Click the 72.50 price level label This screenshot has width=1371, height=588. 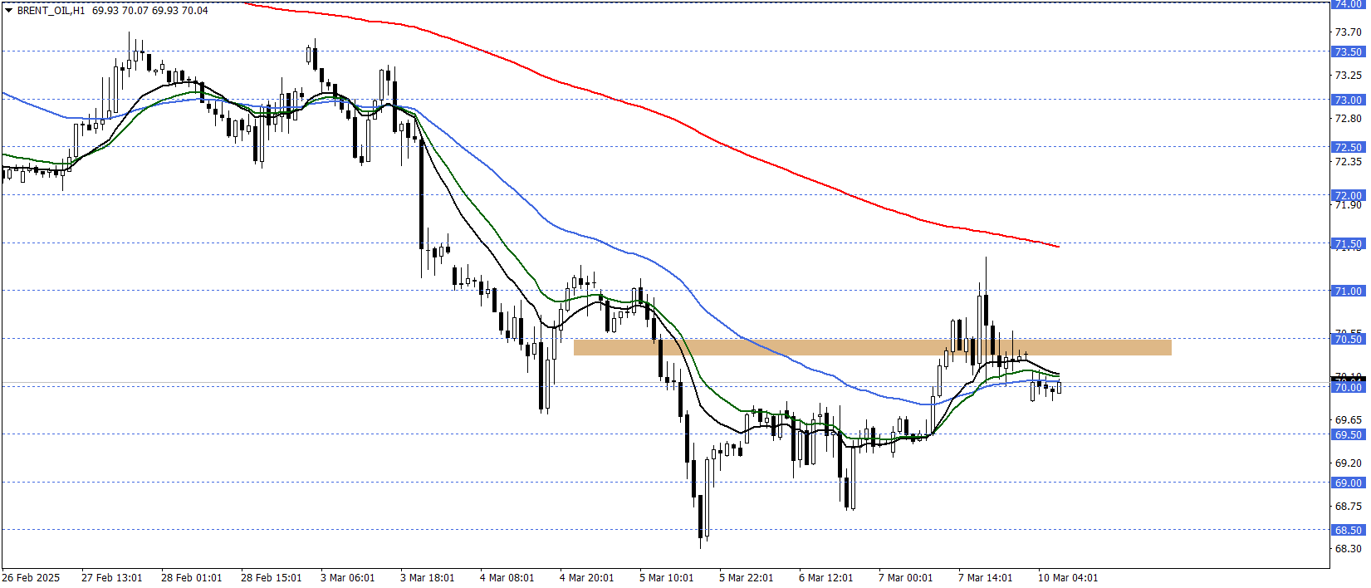1348,147
